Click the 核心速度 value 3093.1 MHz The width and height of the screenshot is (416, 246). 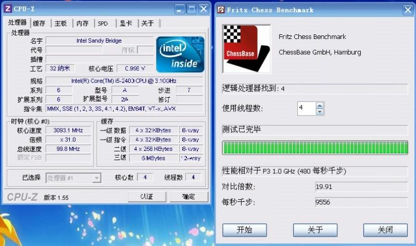point(68,130)
